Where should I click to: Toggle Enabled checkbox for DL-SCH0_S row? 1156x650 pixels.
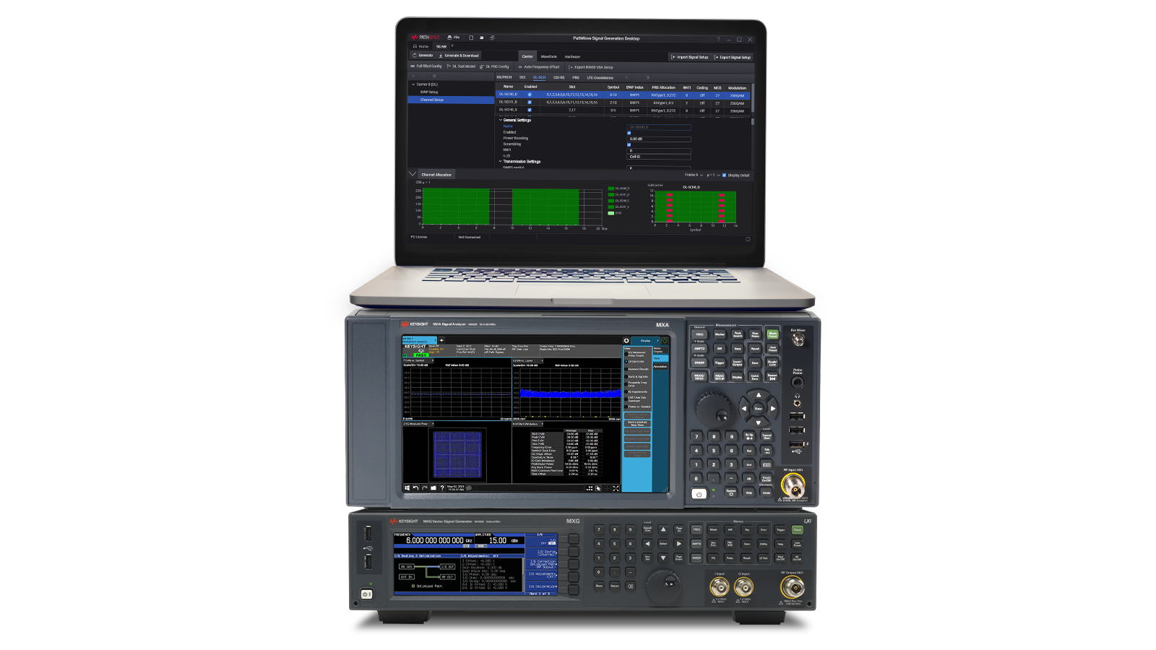530,110
